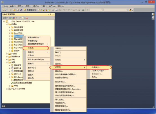Open the first empty toolbar combo box
The width and height of the screenshot is (156, 114).
[96, 10]
